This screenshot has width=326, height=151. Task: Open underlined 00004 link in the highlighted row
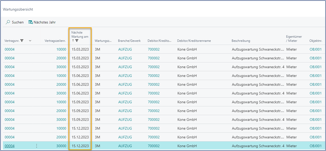tap(10, 146)
